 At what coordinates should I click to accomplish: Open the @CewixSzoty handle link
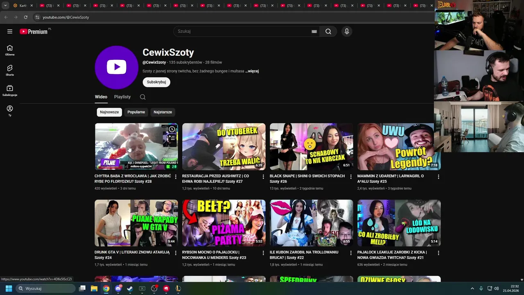[x=154, y=62]
